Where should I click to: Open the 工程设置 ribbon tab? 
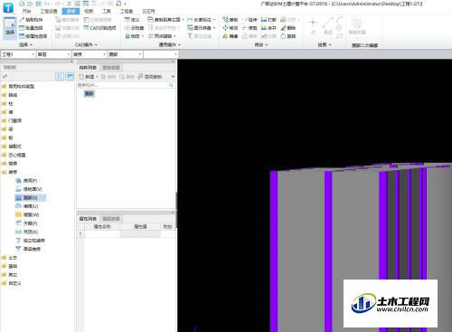49,11
